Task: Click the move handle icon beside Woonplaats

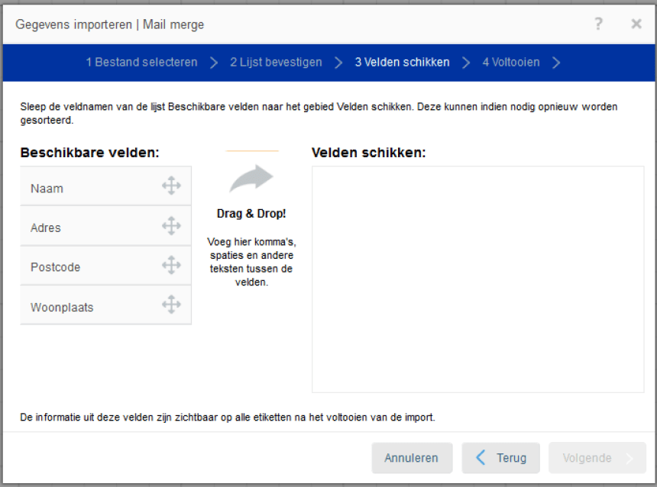Action: pos(171,305)
